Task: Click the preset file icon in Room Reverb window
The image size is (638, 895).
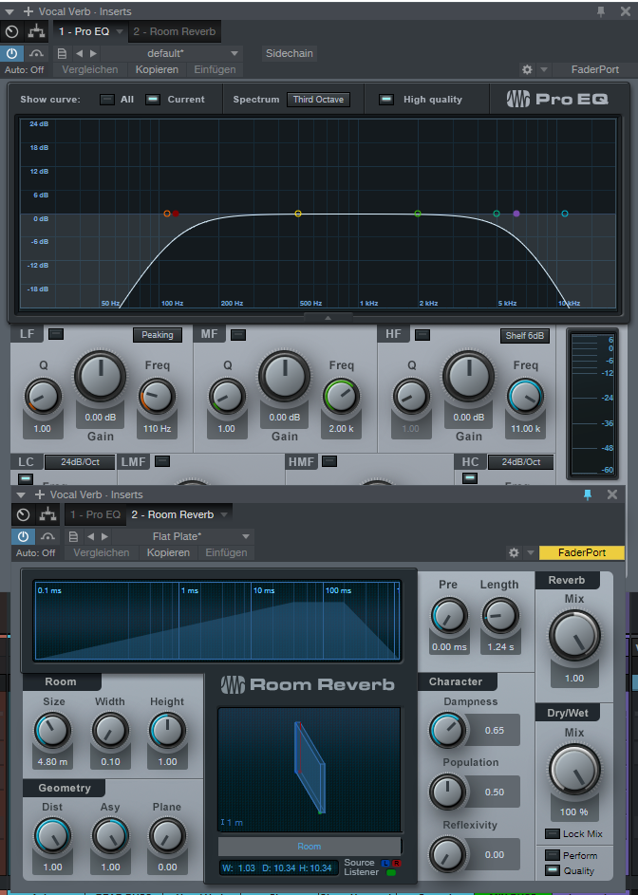Action: click(x=73, y=536)
